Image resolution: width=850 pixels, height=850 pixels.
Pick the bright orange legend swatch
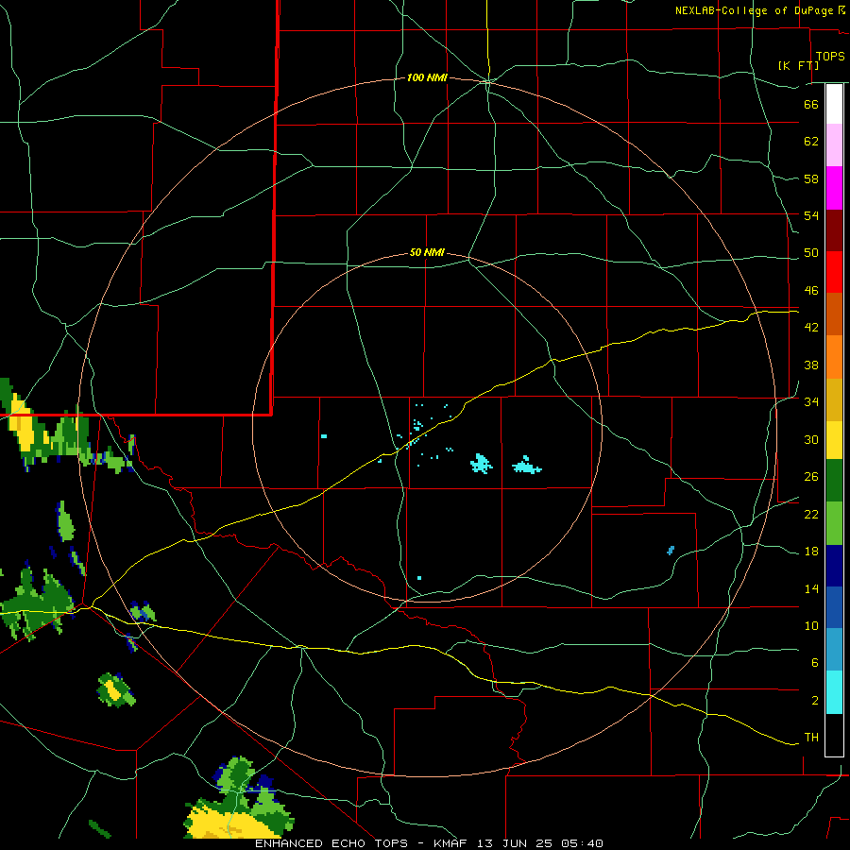point(834,357)
